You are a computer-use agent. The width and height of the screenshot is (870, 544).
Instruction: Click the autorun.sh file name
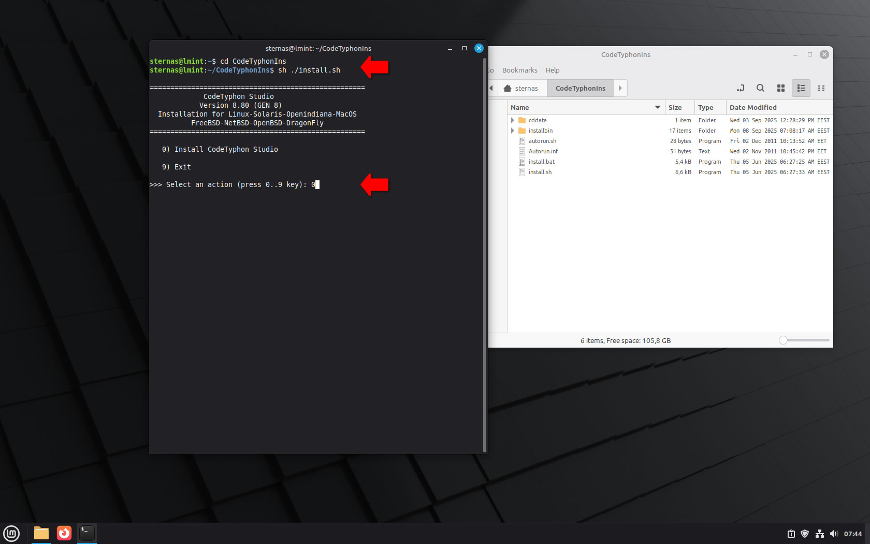coord(542,141)
